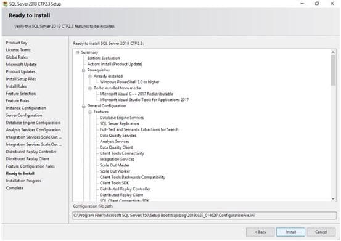Collapse the Features tree node
This screenshot has height=241, width=341.
click(x=89, y=112)
